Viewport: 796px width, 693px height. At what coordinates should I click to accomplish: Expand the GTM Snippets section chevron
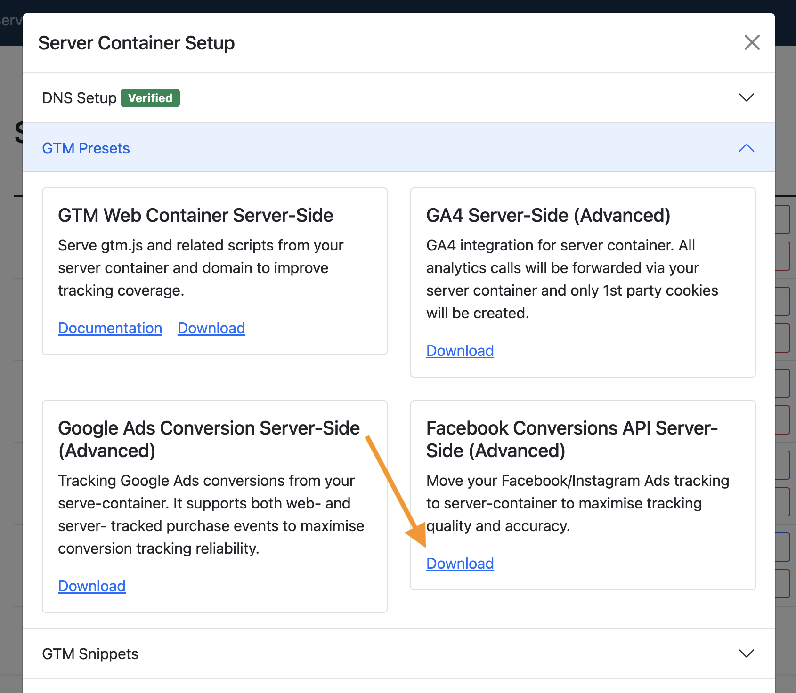pos(747,653)
